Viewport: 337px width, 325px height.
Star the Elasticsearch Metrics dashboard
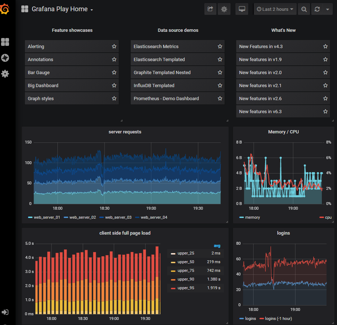(x=220, y=46)
